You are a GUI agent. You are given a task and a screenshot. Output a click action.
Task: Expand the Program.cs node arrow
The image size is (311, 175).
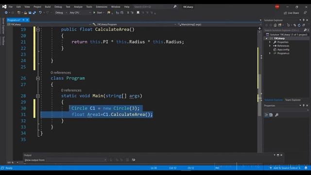point(270,53)
